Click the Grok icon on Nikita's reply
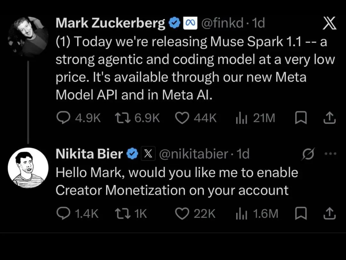Viewport: 346px width, 260px height. point(308,154)
